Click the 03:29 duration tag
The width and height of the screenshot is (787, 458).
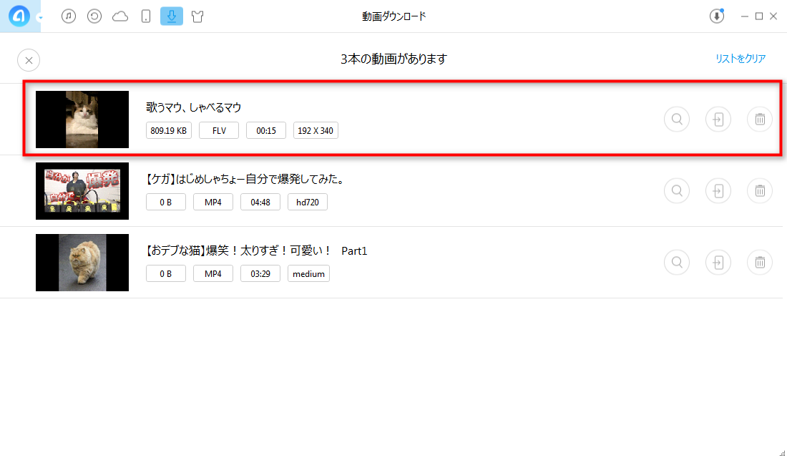click(260, 273)
